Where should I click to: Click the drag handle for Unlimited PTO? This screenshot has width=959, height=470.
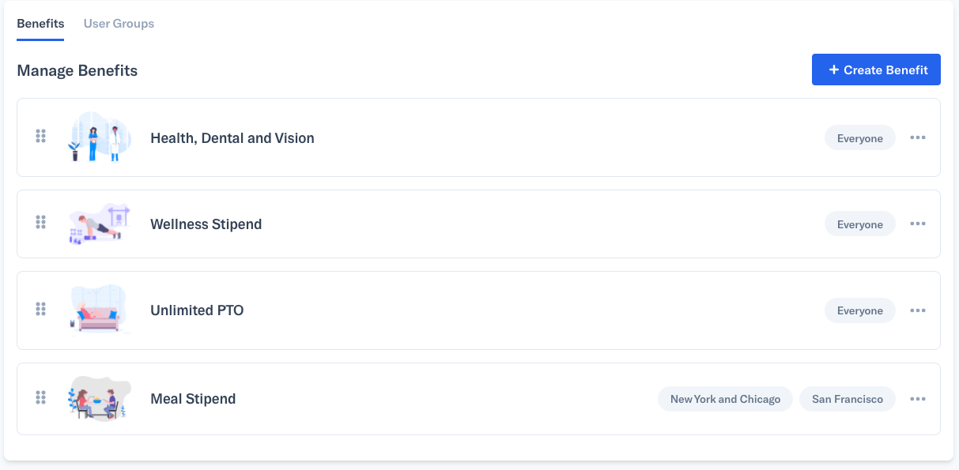(40, 309)
